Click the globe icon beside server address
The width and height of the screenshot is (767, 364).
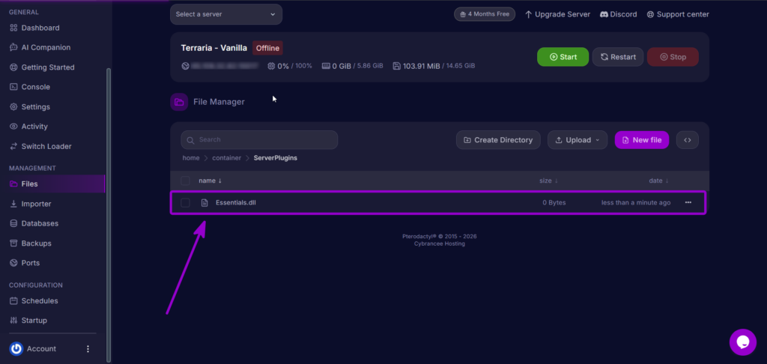point(186,66)
